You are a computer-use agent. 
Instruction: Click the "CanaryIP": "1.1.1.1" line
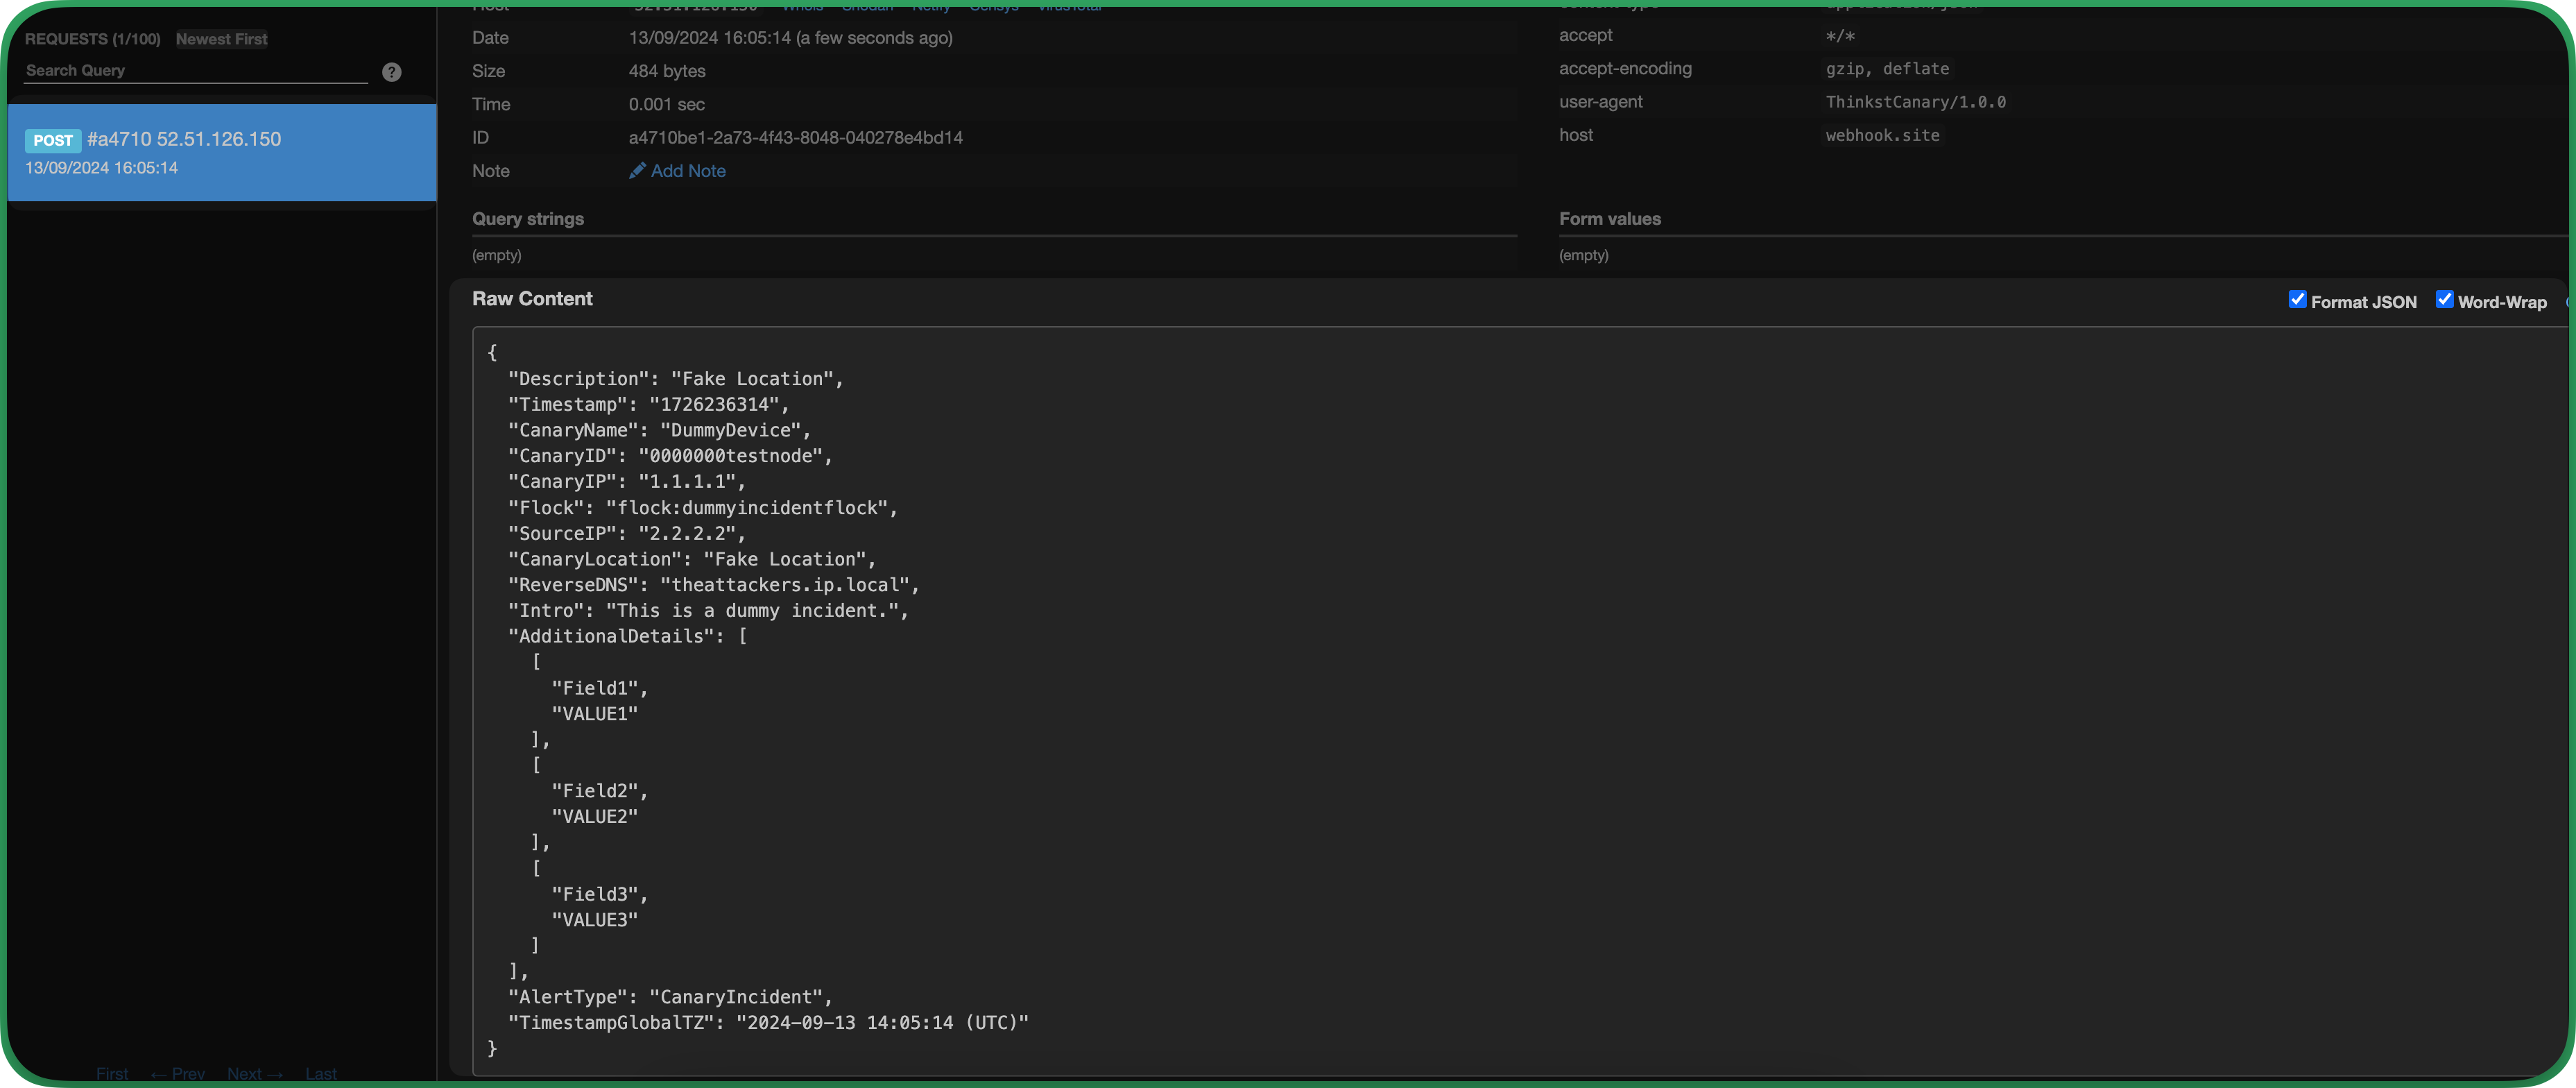627,482
